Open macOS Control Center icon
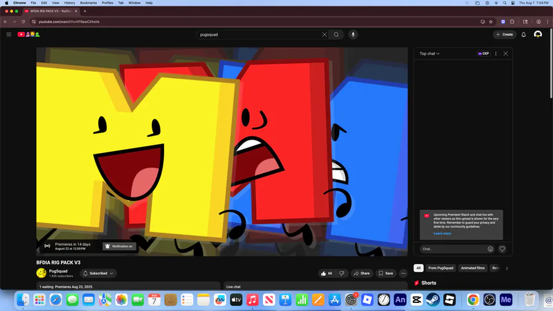 pos(513,3)
